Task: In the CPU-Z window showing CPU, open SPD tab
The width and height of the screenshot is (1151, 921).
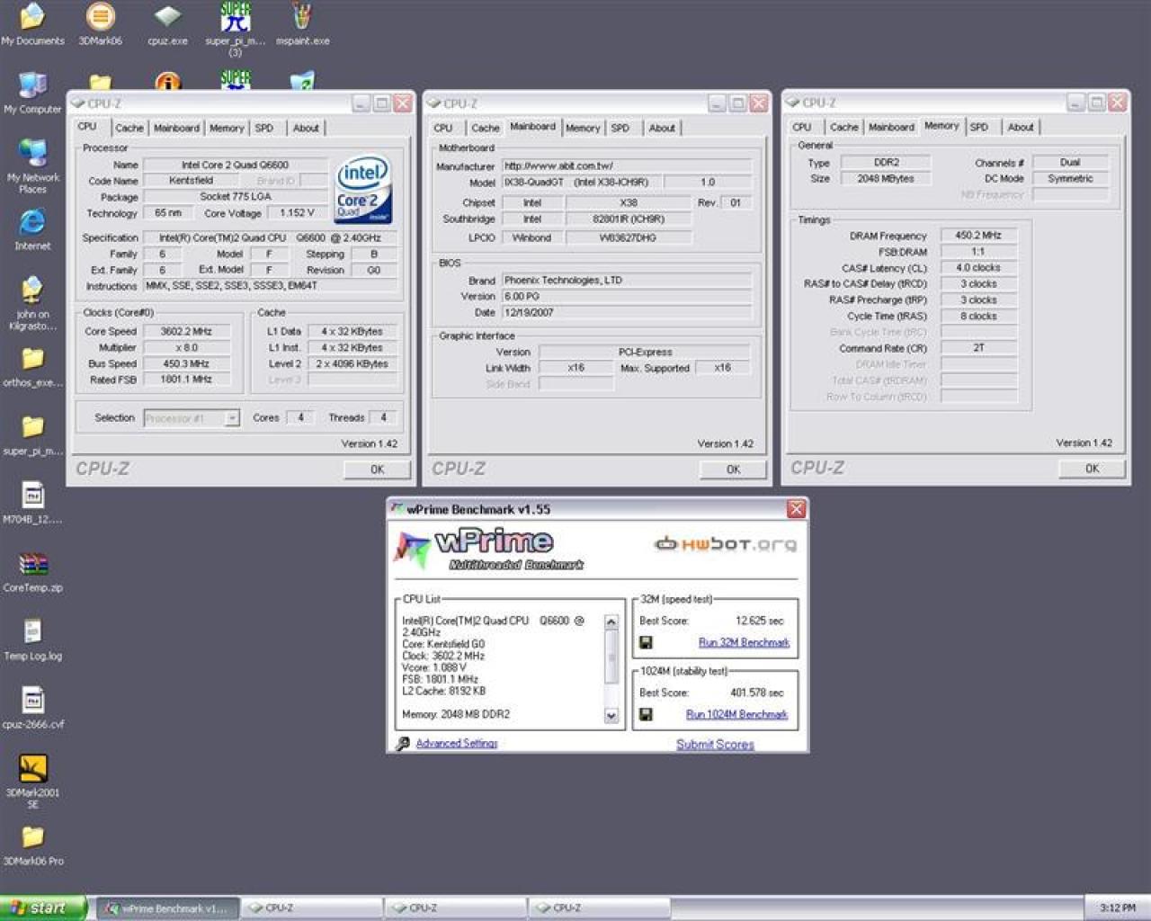Action: click(263, 128)
